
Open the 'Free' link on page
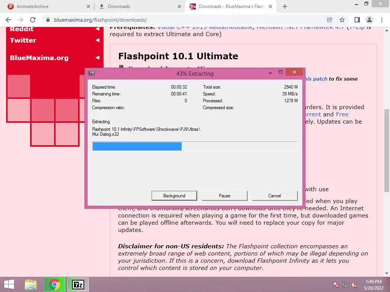[342, 114]
